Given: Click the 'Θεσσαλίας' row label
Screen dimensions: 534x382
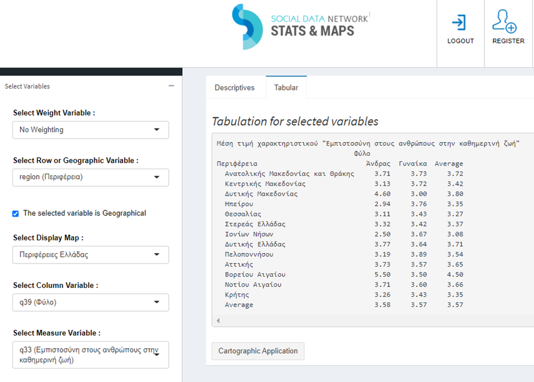Looking at the screenshot, I should [243, 214].
